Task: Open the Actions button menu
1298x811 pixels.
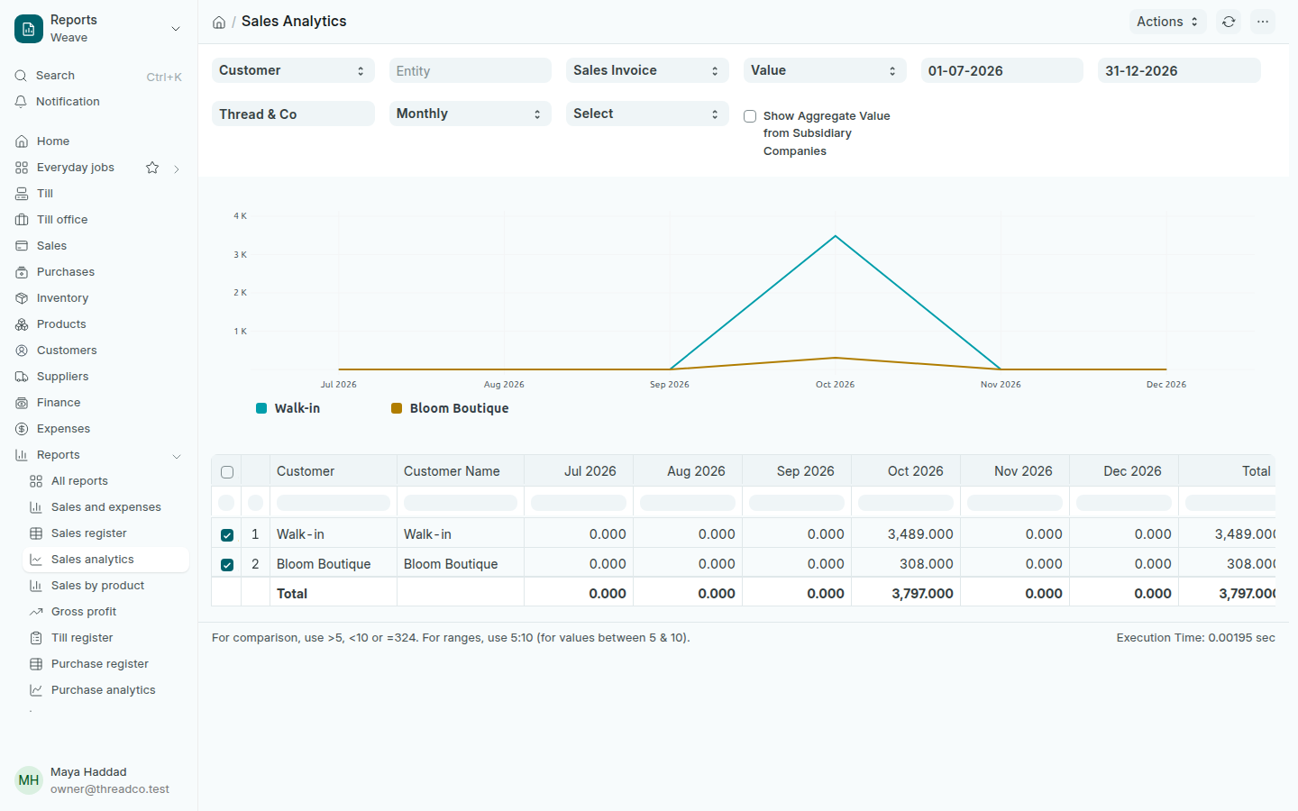Action: click(x=1167, y=22)
